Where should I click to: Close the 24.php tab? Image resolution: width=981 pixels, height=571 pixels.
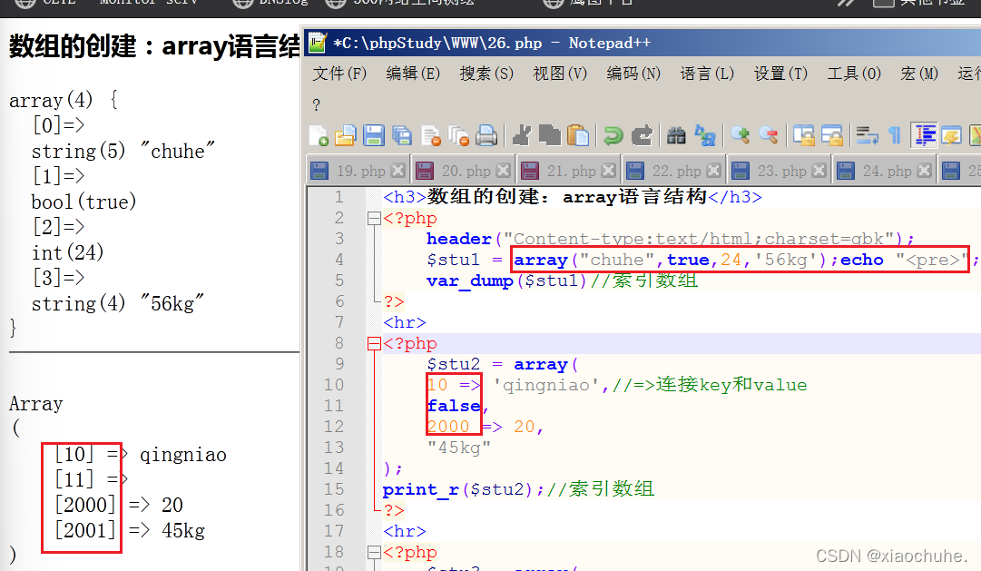pyautogui.click(x=925, y=171)
